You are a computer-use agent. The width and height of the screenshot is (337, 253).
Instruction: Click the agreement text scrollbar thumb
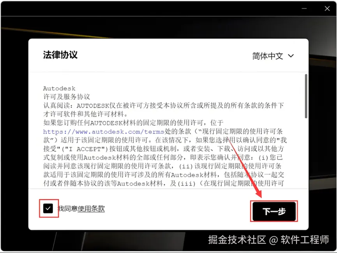pos(306,96)
